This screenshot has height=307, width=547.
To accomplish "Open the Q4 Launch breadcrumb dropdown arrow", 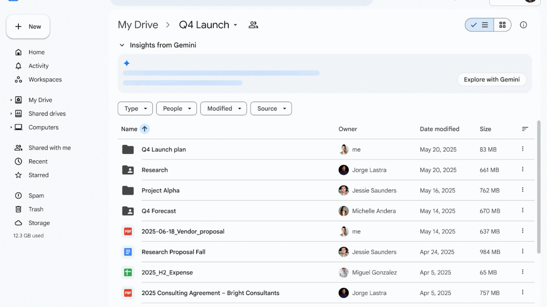I will pyautogui.click(x=235, y=25).
